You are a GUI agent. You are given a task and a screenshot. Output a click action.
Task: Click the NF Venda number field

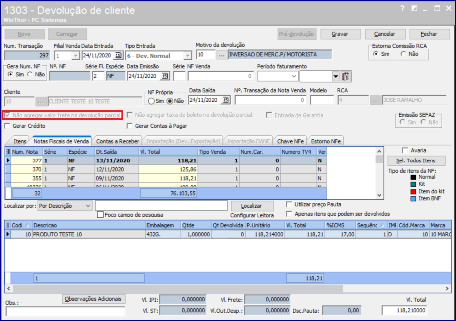tap(221, 76)
